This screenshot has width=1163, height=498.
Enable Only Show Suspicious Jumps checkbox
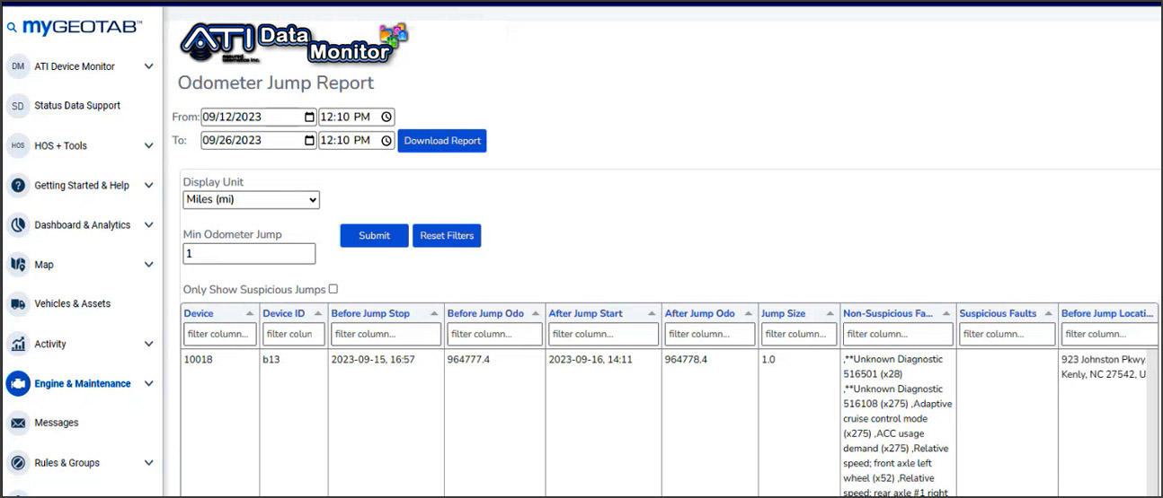coord(333,289)
